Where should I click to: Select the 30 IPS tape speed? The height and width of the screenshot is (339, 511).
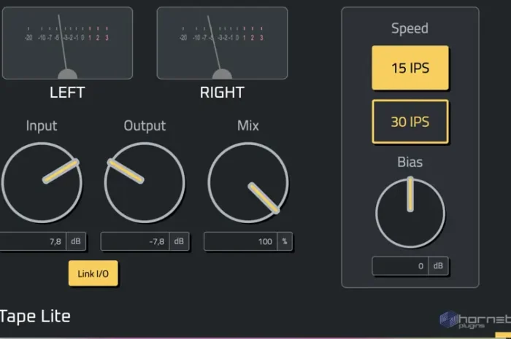point(410,122)
